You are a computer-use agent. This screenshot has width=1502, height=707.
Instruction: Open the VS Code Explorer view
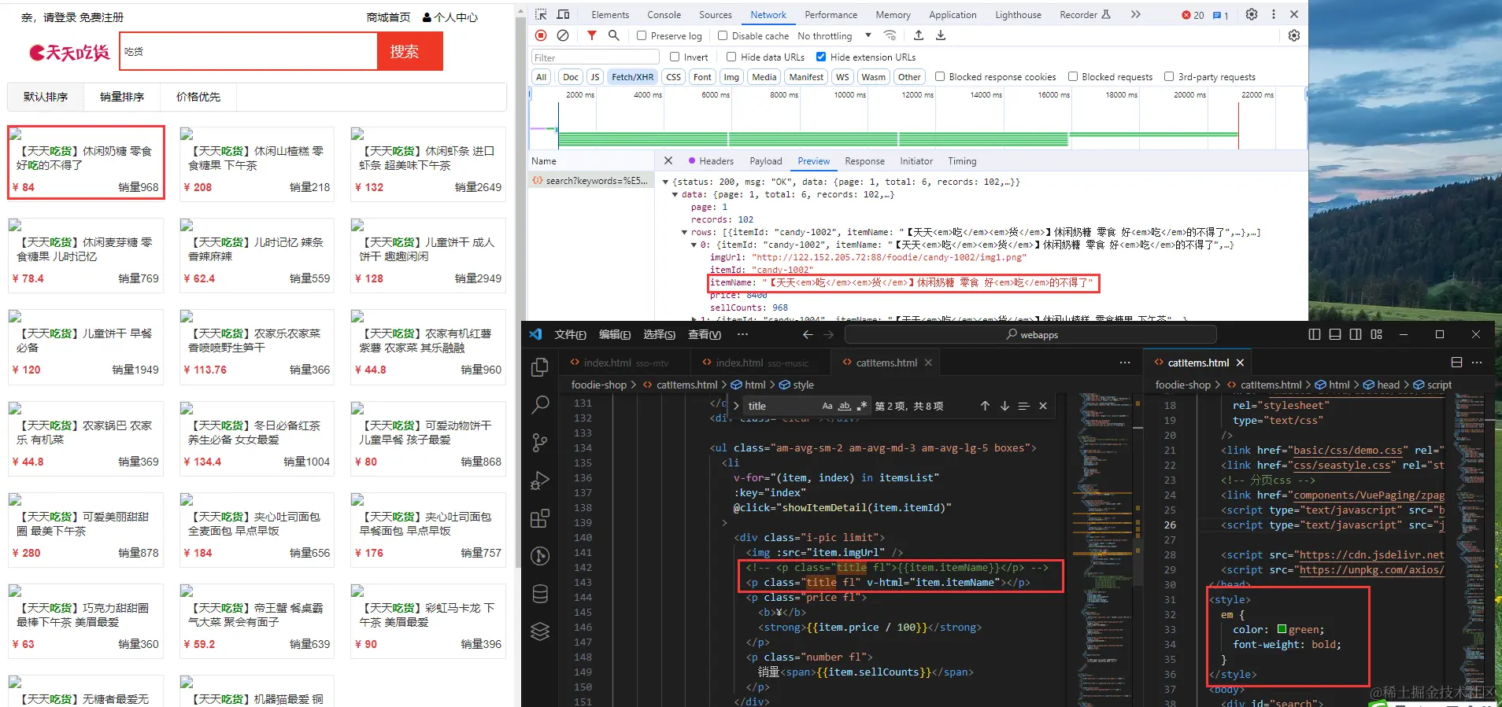(x=540, y=367)
